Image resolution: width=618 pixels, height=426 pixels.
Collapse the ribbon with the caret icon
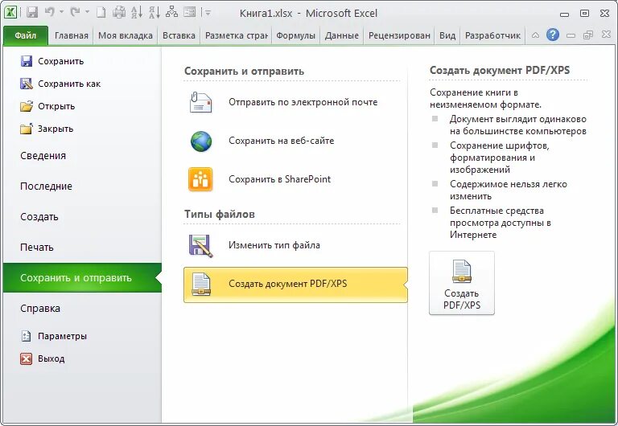pyautogui.click(x=535, y=35)
